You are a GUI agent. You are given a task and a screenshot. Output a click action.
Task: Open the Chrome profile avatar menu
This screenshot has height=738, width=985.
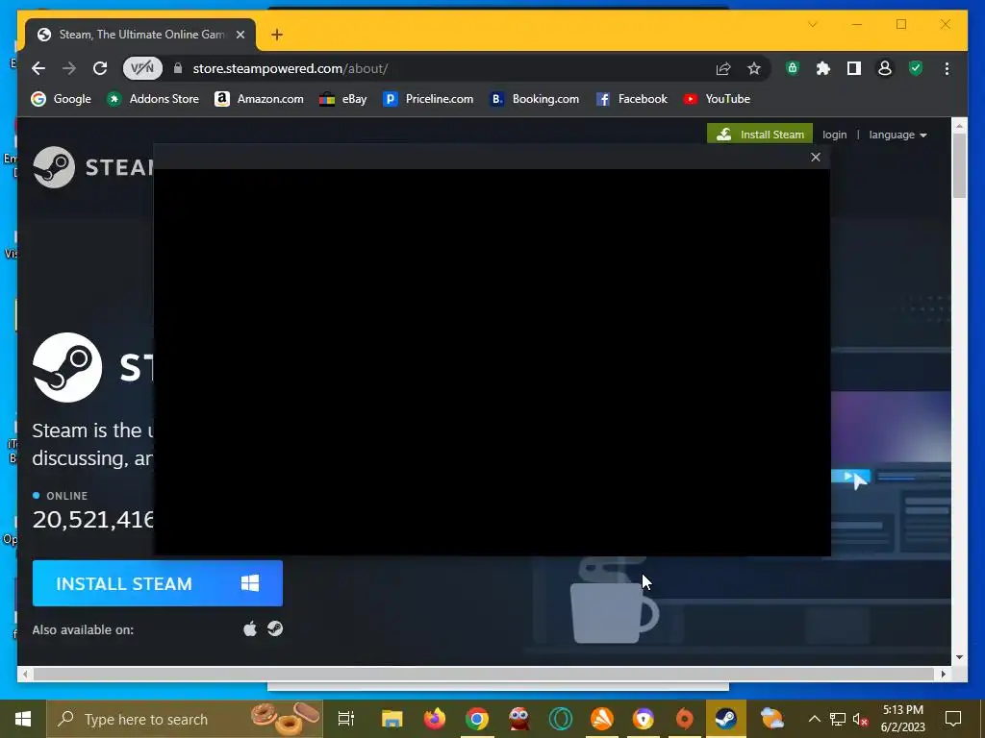(885, 68)
